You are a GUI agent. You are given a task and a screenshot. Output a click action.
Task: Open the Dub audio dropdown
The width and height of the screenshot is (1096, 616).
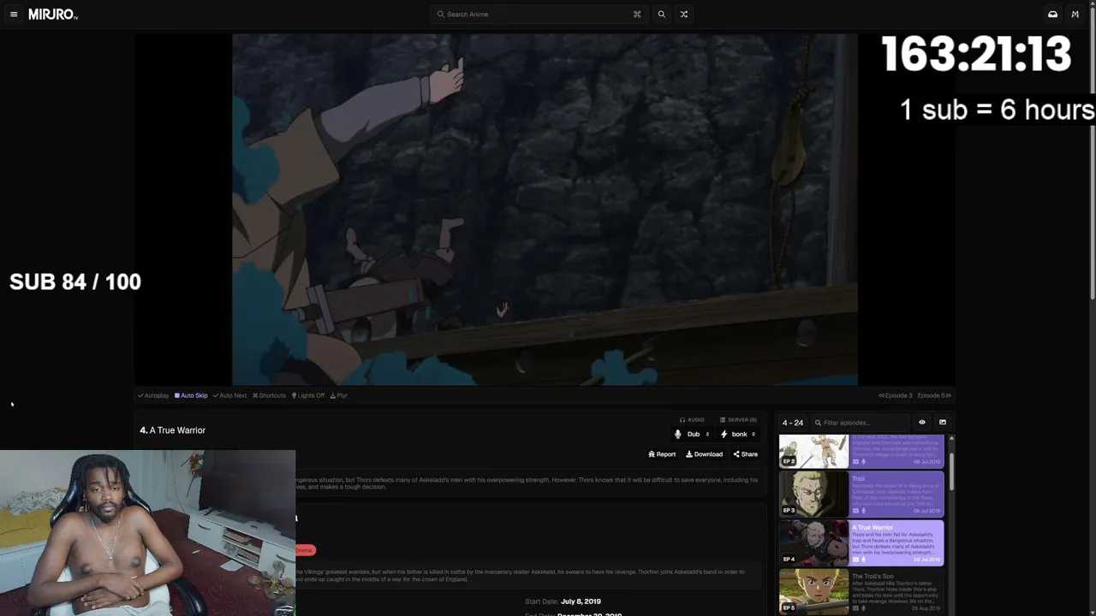[693, 435]
